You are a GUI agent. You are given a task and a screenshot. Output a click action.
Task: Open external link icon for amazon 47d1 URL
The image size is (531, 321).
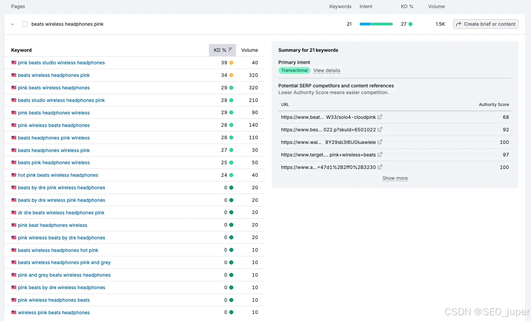(x=380, y=167)
